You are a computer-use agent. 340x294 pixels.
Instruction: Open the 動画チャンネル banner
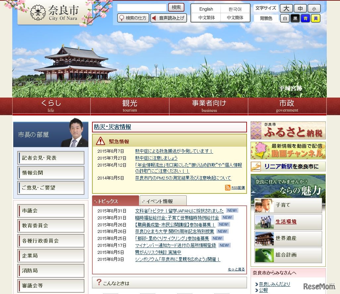pyautogui.click(x=288, y=151)
